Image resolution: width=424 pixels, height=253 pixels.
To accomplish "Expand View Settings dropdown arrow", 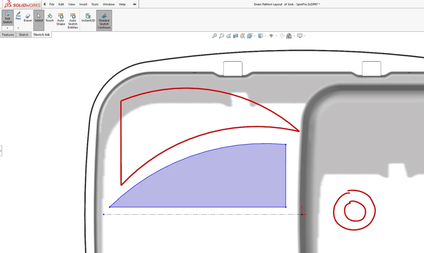I will tap(305, 36).
